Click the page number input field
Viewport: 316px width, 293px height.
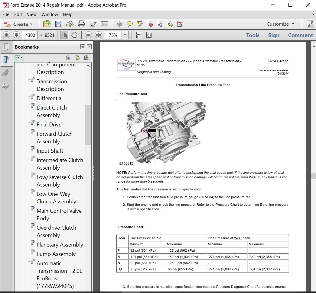click(x=30, y=35)
